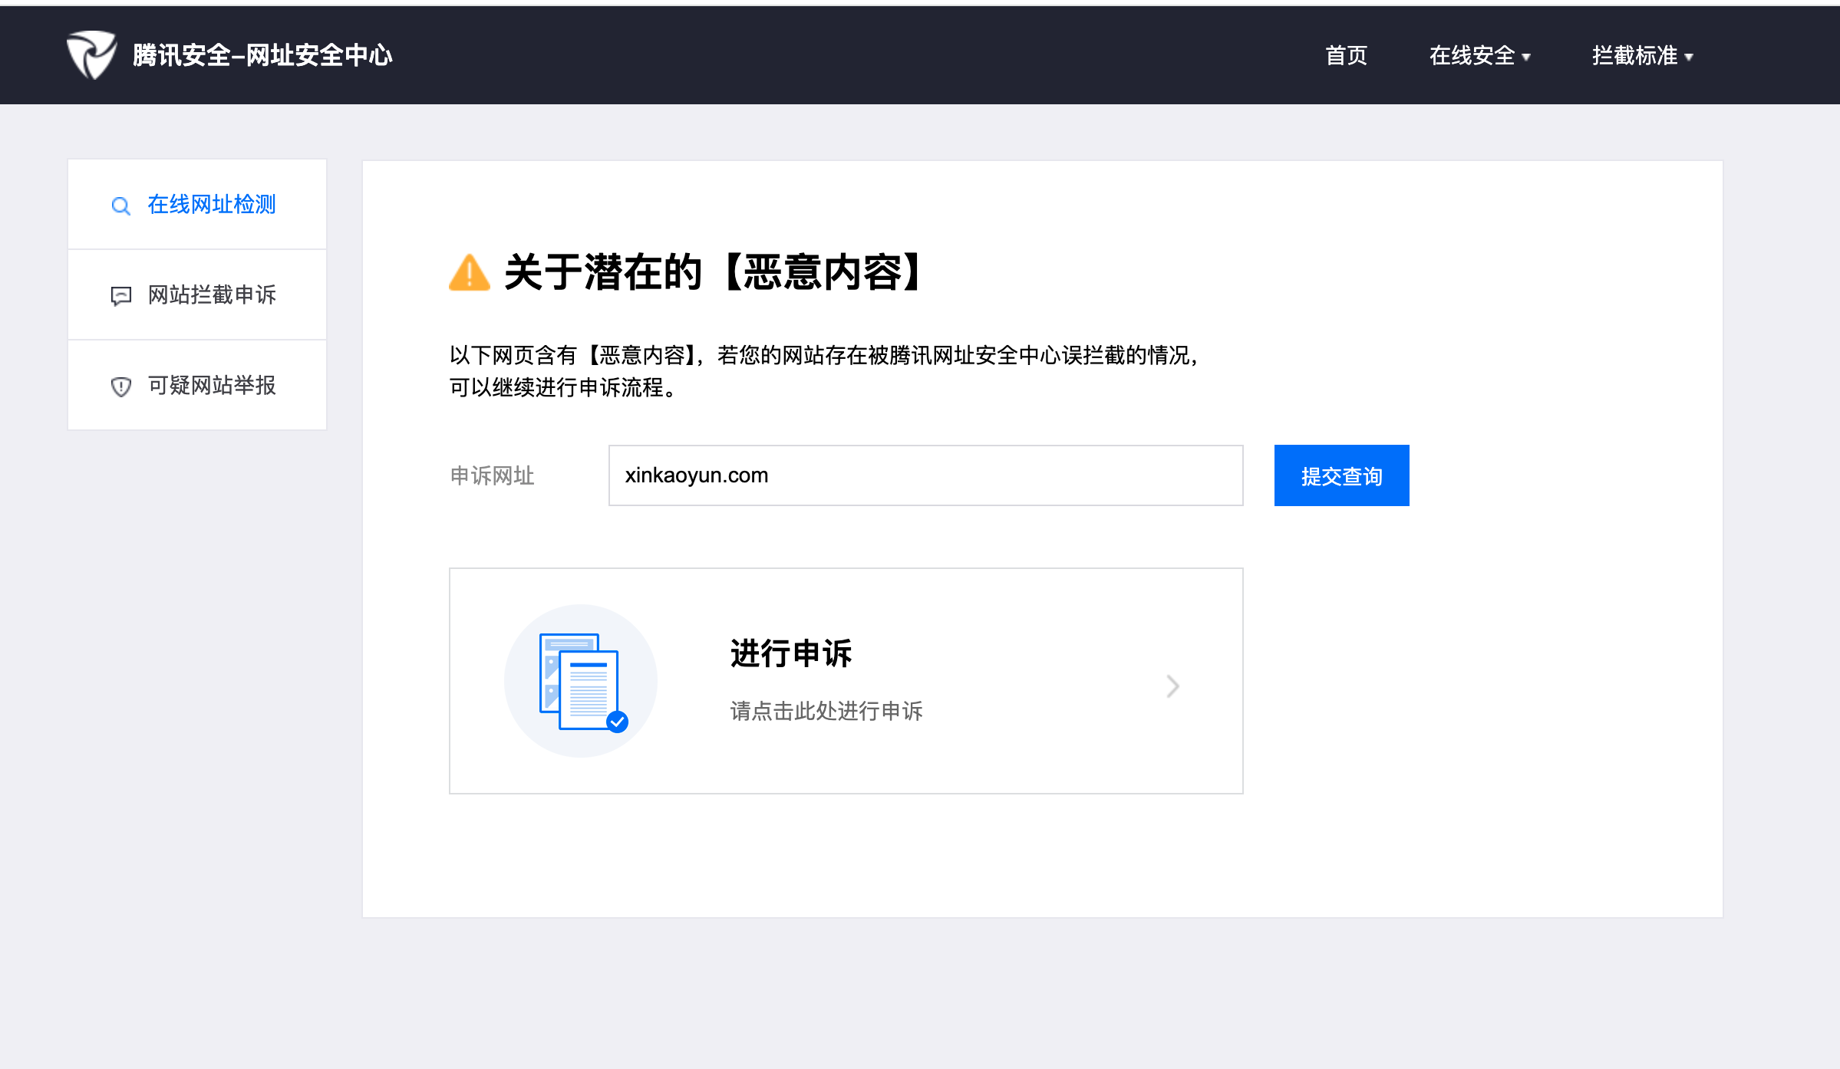
Task: Click the right chevron arrow in appeal card
Action: tap(1172, 686)
